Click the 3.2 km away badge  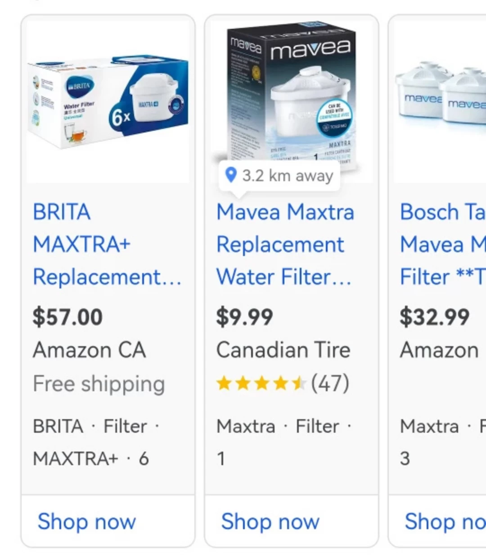[x=279, y=175]
